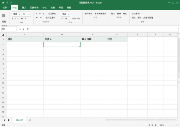Open the font size 11 dropdown
Screen dimensions: 180x127
pyautogui.click(x=26, y=14)
